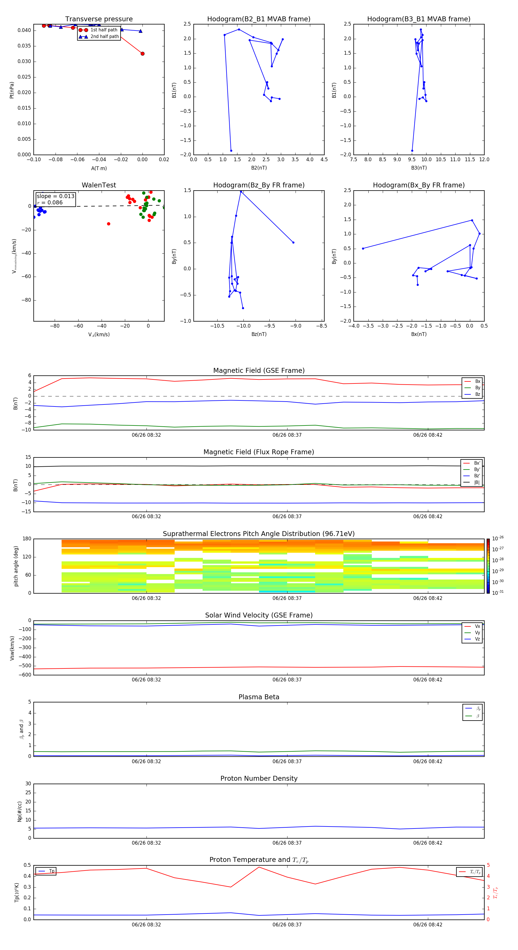Screen dimensions: 518x950
Task: Click the Bx' legend entry in flux rope plot
Action: click(x=472, y=463)
